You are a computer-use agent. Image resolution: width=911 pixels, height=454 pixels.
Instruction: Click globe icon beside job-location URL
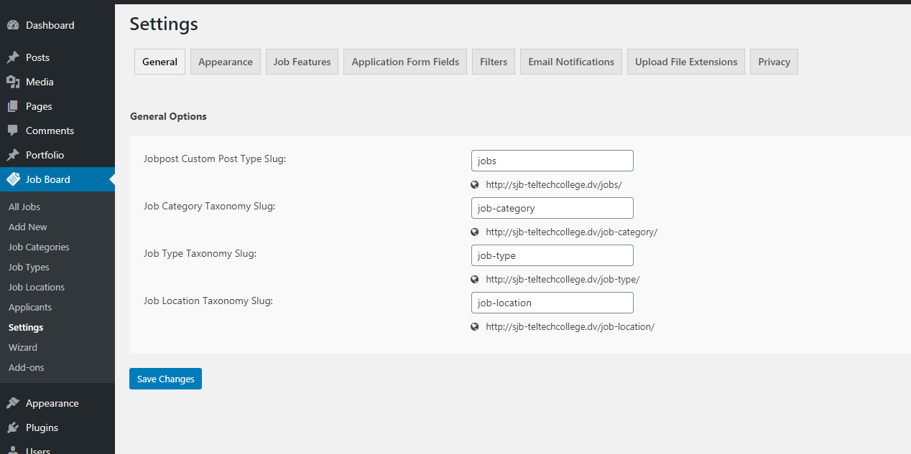(475, 326)
